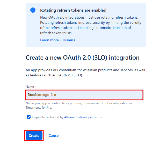Viewport: 160px width, 144px height.
Task: Click the red required asterisk beside Name
Action: pos(35,86)
